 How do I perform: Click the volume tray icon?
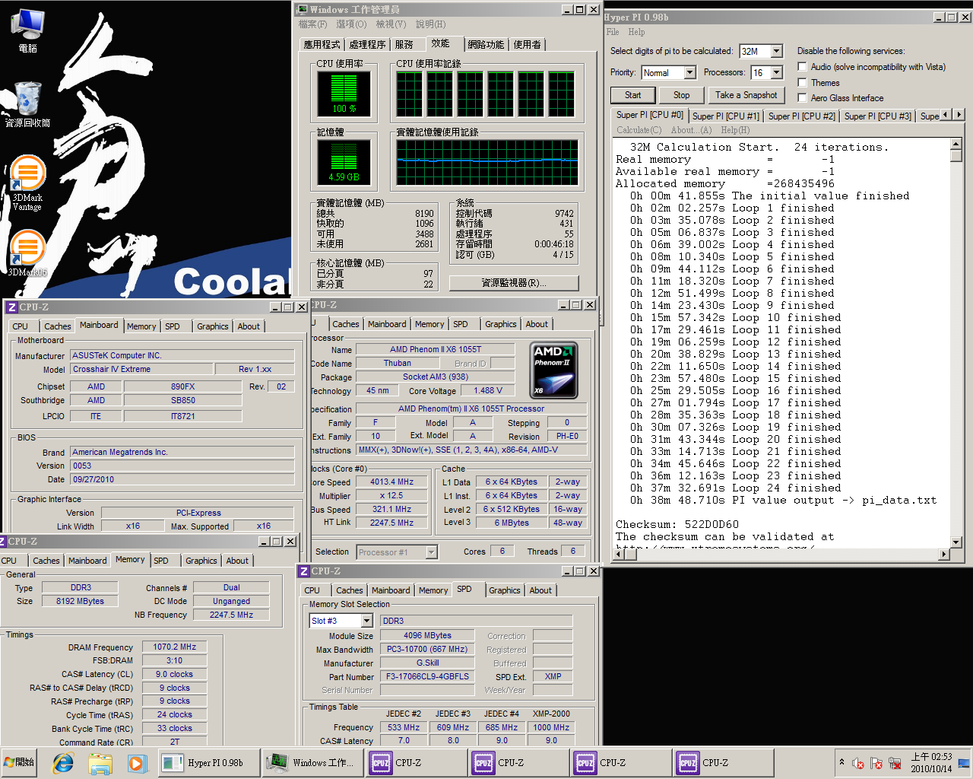pos(858,762)
